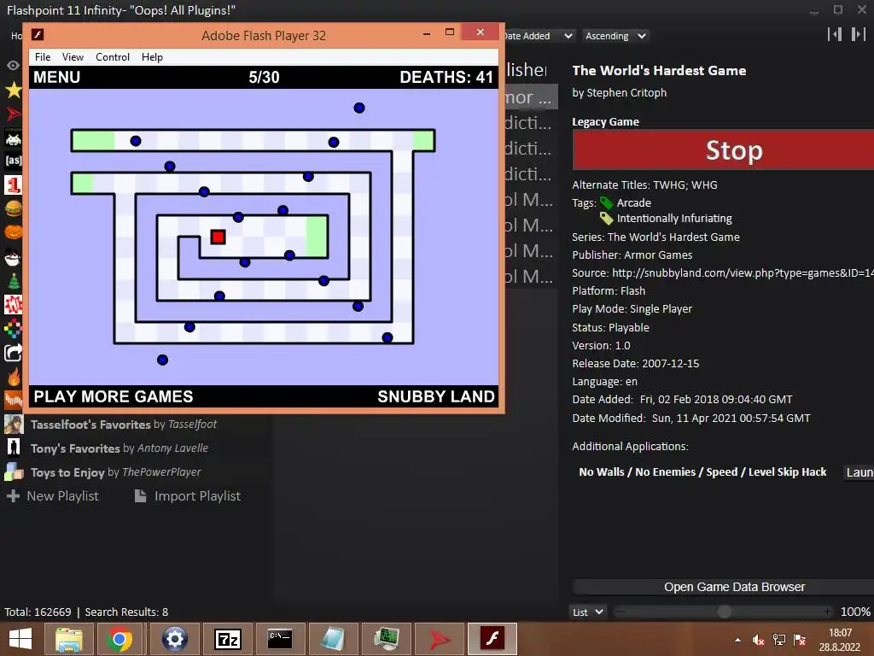Open File Explorer from the taskbar
The width and height of the screenshot is (874, 656).
tap(69, 639)
